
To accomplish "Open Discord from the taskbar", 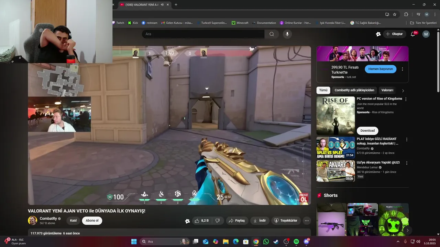I will point(306,242).
